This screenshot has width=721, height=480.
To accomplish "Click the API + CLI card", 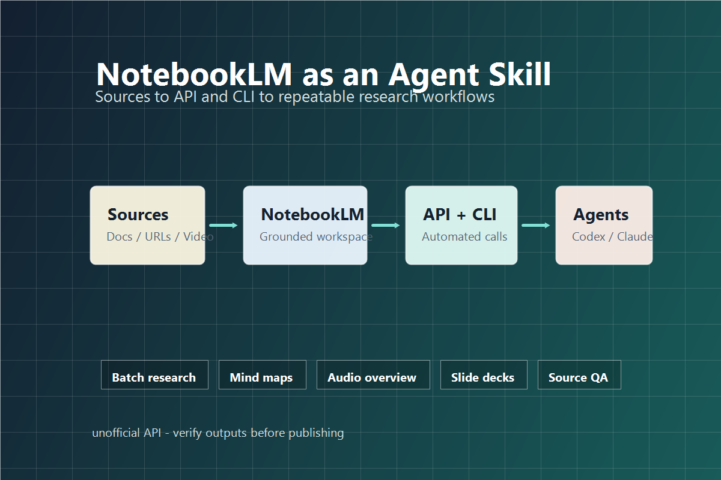I will 461,225.
